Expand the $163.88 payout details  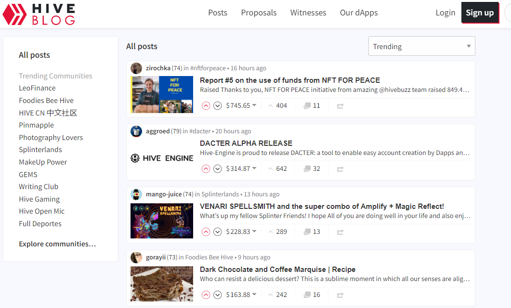coord(241,295)
